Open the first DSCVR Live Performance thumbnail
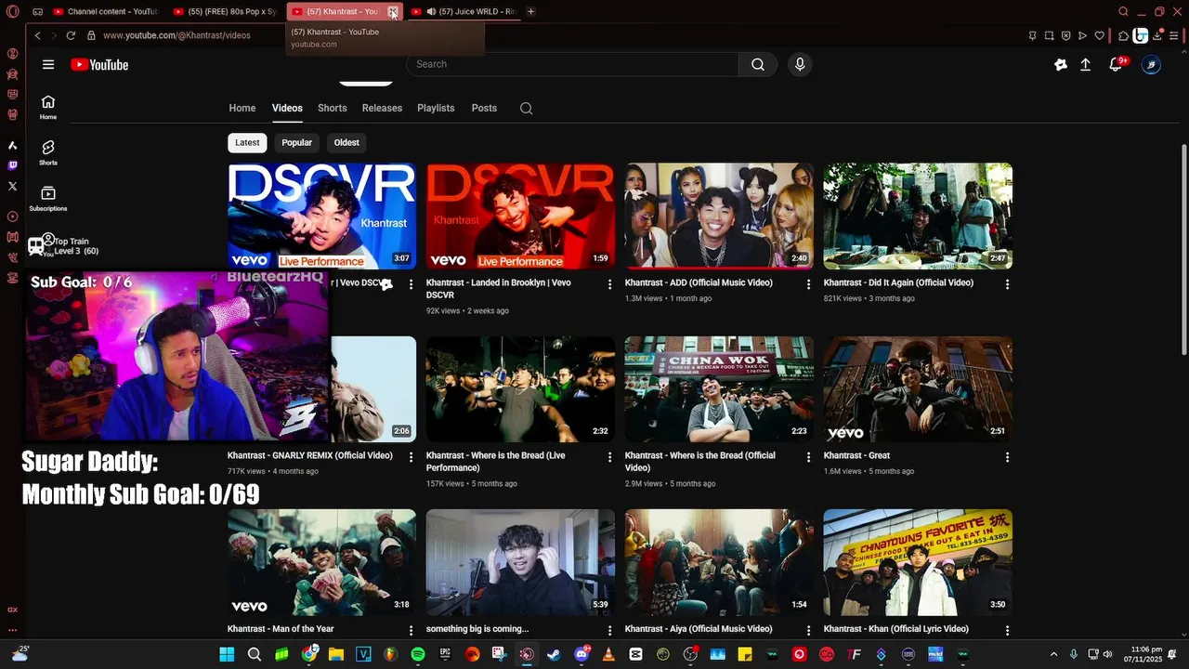 321,216
